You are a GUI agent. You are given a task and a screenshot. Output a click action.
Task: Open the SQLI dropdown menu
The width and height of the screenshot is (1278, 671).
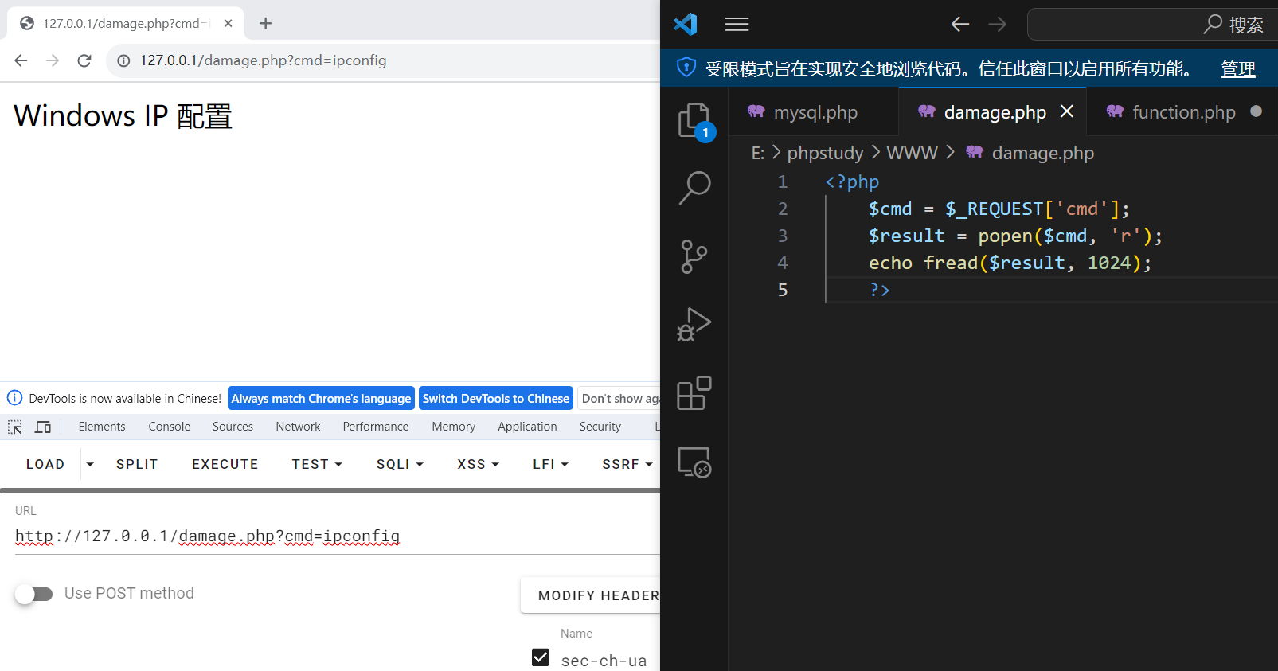coord(400,464)
